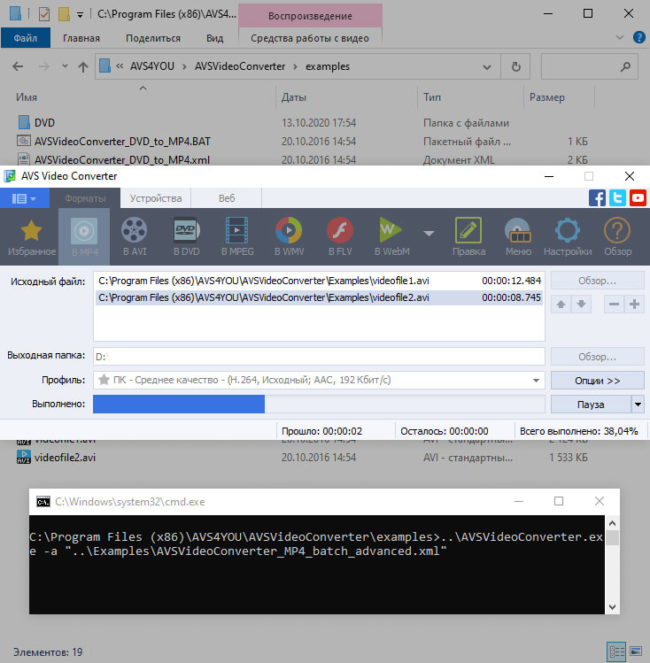Open Средства работы с видео tab

(x=310, y=38)
